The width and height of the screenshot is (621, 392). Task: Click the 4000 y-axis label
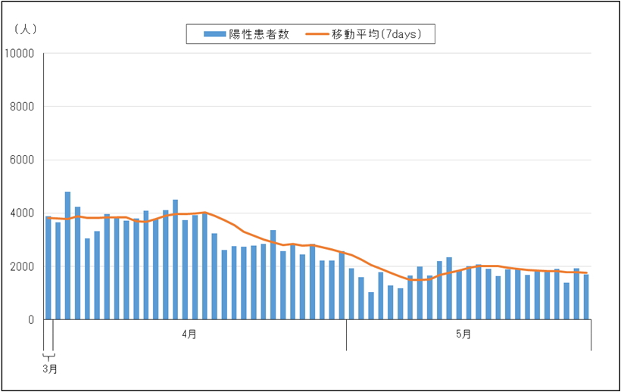click(x=22, y=213)
